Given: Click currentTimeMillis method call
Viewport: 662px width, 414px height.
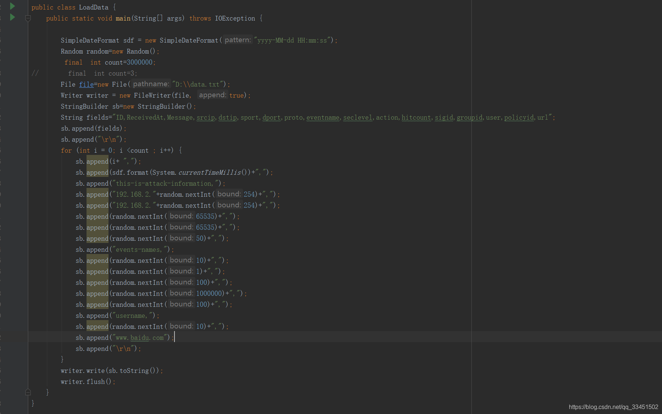Looking at the screenshot, I should 210,172.
